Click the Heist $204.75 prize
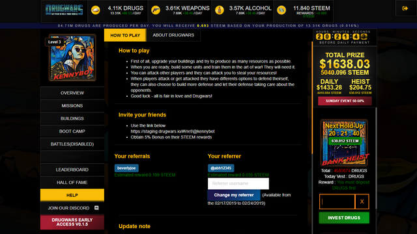Viewport: 417px width, 234px height. [x=360, y=88]
